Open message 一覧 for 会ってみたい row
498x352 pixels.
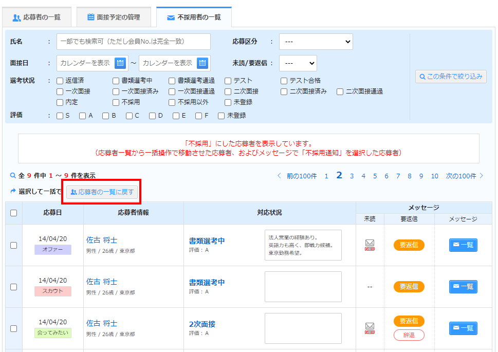[463, 328]
